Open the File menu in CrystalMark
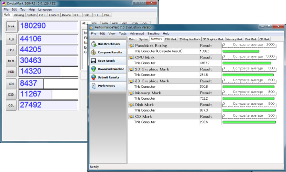 coord(6,9)
